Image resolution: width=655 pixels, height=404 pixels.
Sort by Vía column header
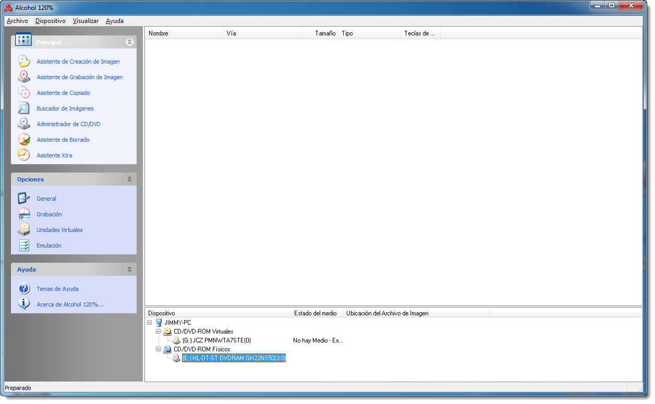click(263, 33)
